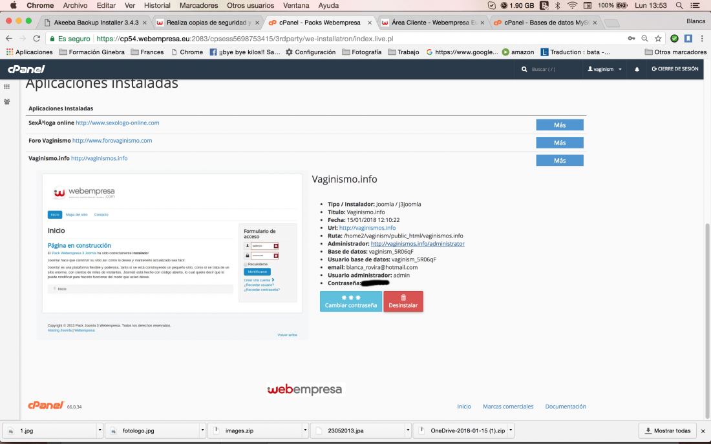This screenshot has height=444, width=711.
Task: Open the vaginismos.info/administrator link
Action: (418, 243)
